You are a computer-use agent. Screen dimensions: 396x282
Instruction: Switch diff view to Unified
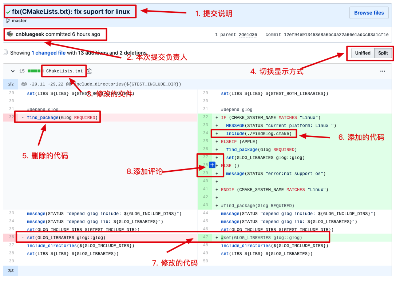[363, 53]
